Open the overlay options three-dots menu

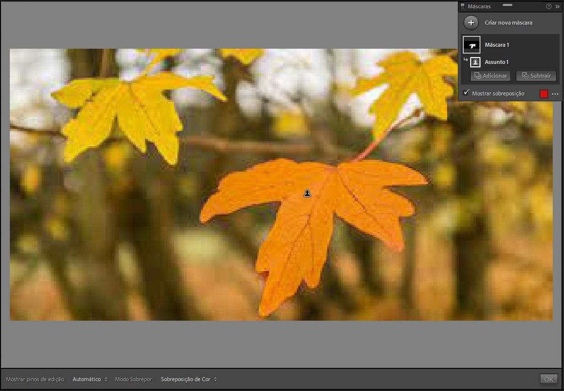coord(555,94)
